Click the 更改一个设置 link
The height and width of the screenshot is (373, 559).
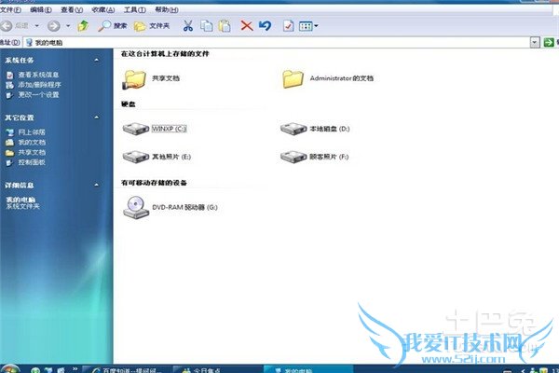(x=38, y=94)
